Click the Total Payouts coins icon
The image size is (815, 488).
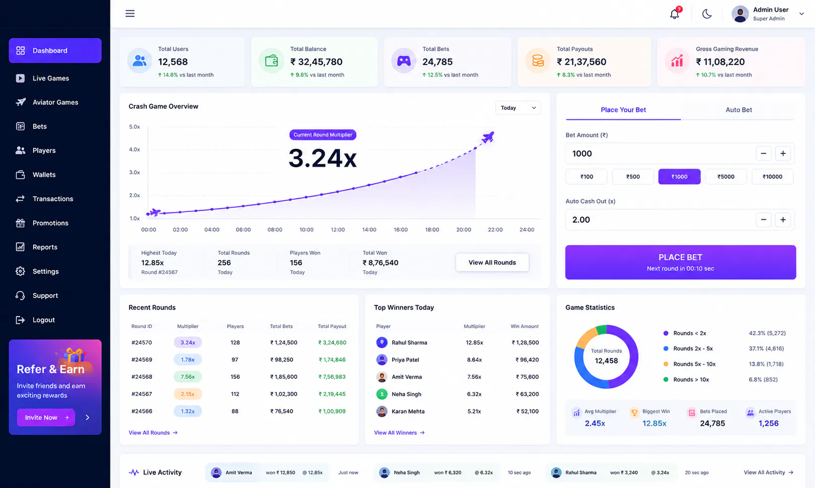tap(538, 61)
